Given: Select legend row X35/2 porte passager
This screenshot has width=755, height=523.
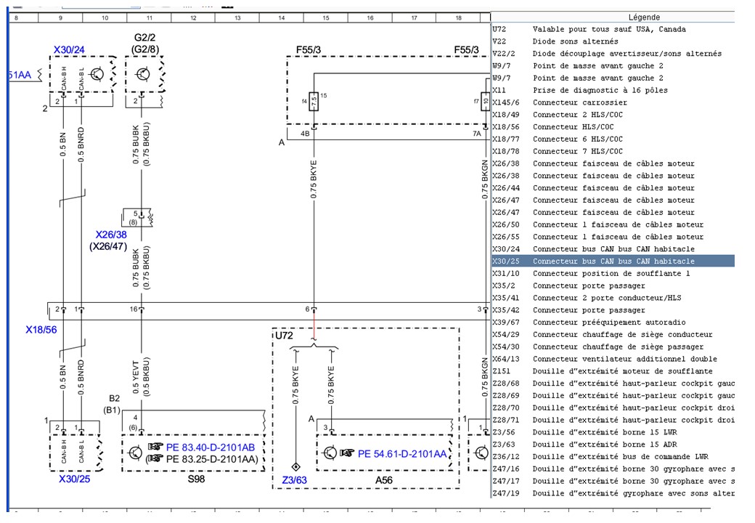Looking at the screenshot, I should [613, 285].
